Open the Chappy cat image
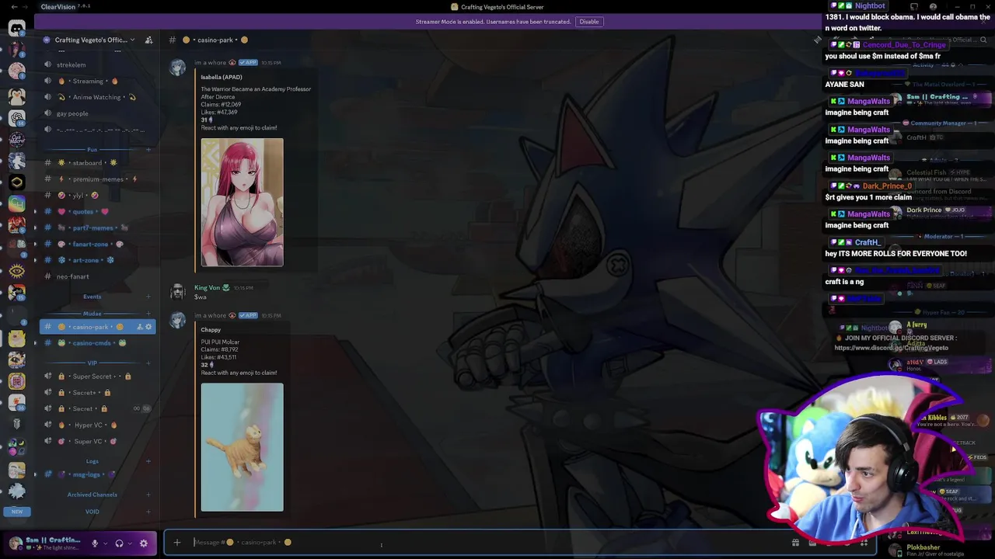995x559 pixels. click(x=242, y=447)
